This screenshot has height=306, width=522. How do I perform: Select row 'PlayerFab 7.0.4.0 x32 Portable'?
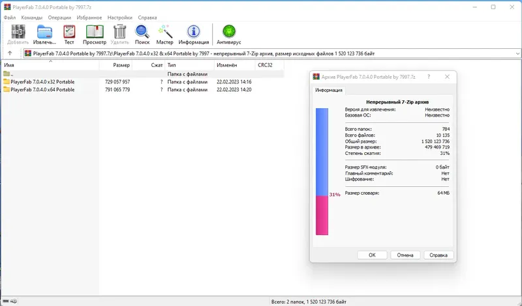(x=144, y=82)
